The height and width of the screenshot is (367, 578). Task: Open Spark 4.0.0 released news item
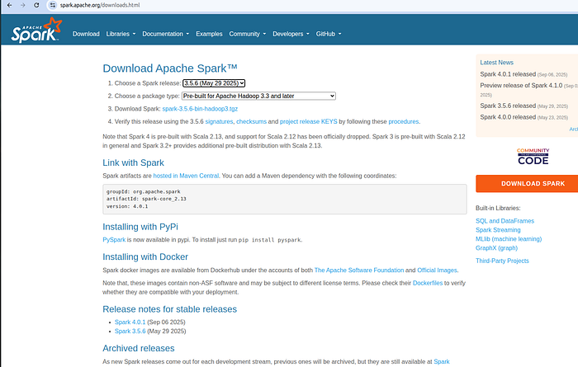pyautogui.click(x=508, y=117)
